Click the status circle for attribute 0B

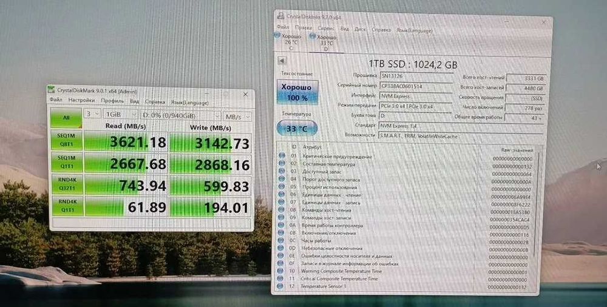(x=282, y=233)
